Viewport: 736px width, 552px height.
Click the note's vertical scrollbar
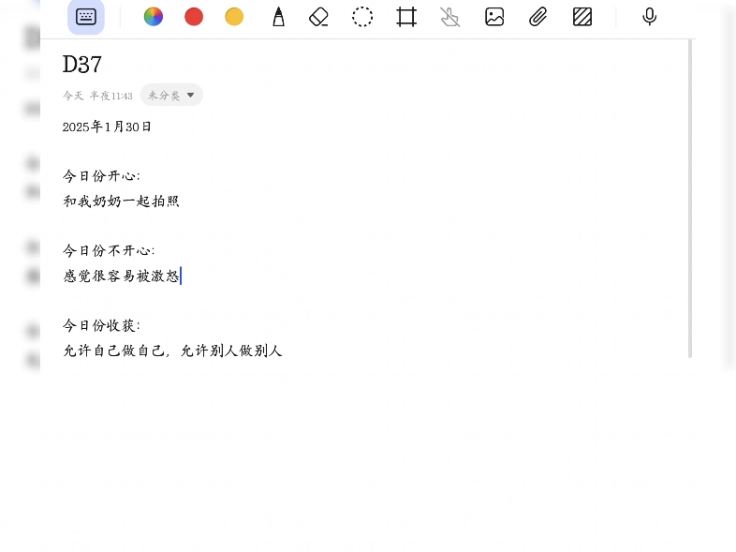tap(691, 197)
